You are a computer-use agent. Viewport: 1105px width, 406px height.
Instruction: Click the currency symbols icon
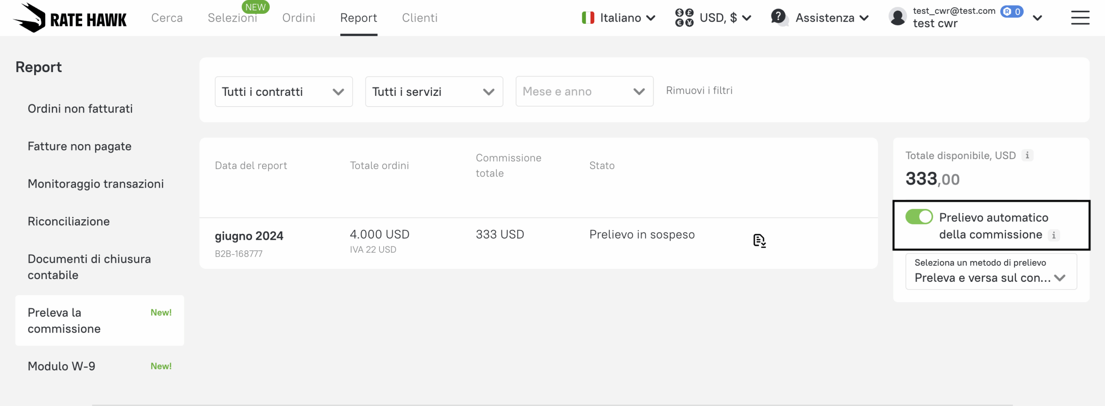[684, 18]
